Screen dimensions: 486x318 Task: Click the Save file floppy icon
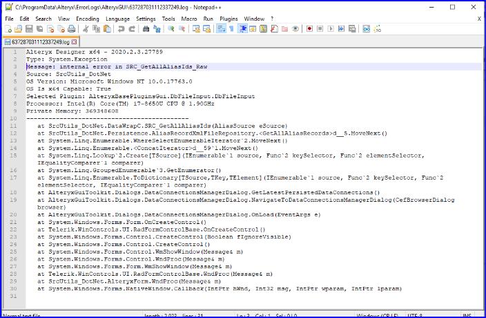pyautogui.click(x=29, y=29)
